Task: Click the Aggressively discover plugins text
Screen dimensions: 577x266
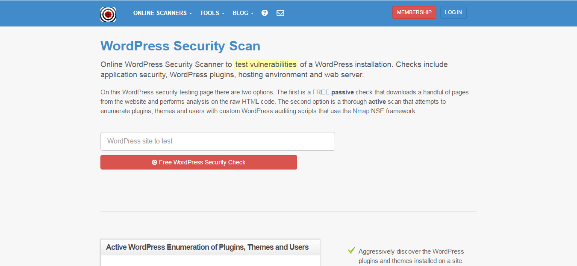Action: [411, 256]
